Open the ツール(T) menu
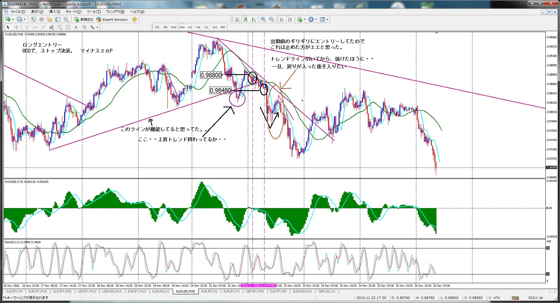 [94, 12]
